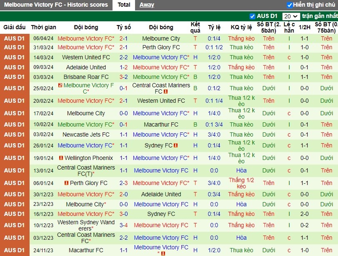Screen dimensions: 338x256
Task: Open Western United FC in 14/03/24 row
Action: point(86,58)
